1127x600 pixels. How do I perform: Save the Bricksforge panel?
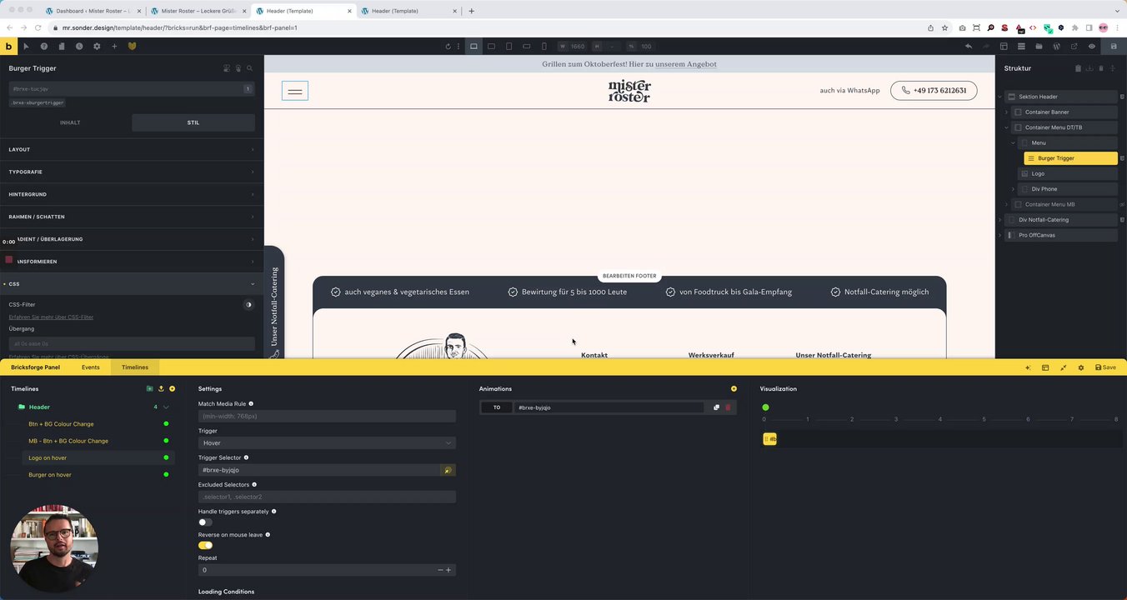(x=1105, y=367)
